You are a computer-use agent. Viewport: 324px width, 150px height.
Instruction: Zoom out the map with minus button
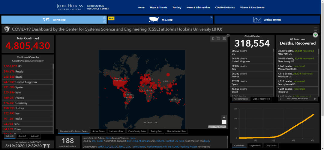click(224, 122)
